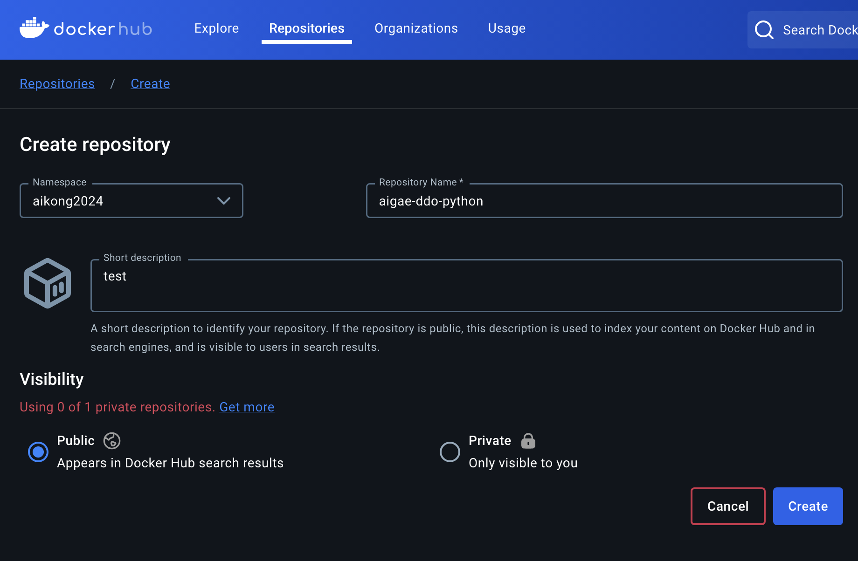The image size is (858, 561).
Task: Click the repository cube icon
Action: tap(48, 283)
